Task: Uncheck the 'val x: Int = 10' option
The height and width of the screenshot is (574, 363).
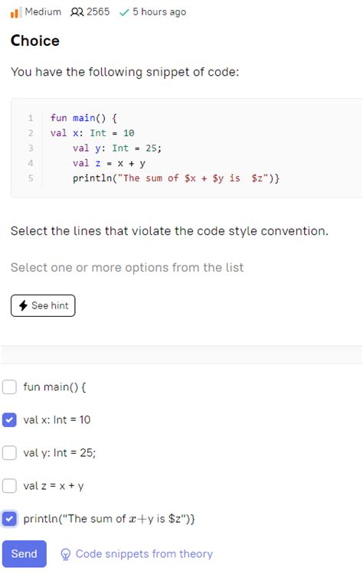Action: pos(9,420)
